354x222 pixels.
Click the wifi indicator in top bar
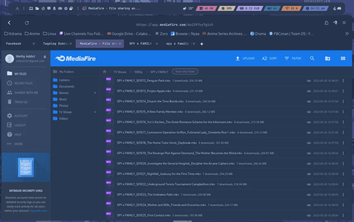(x=291, y=8)
